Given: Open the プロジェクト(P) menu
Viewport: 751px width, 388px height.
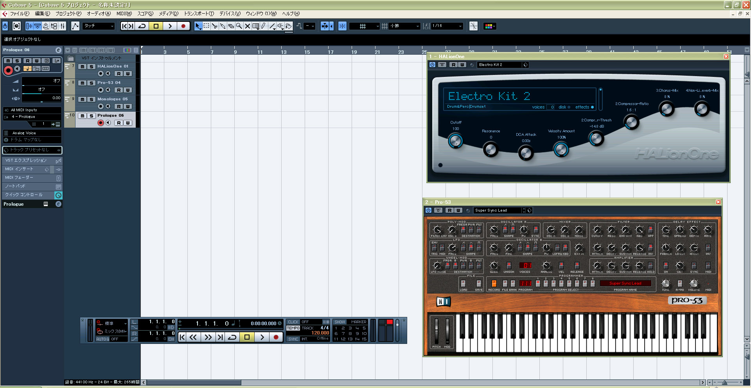Looking at the screenshot, I should [68, 14].
